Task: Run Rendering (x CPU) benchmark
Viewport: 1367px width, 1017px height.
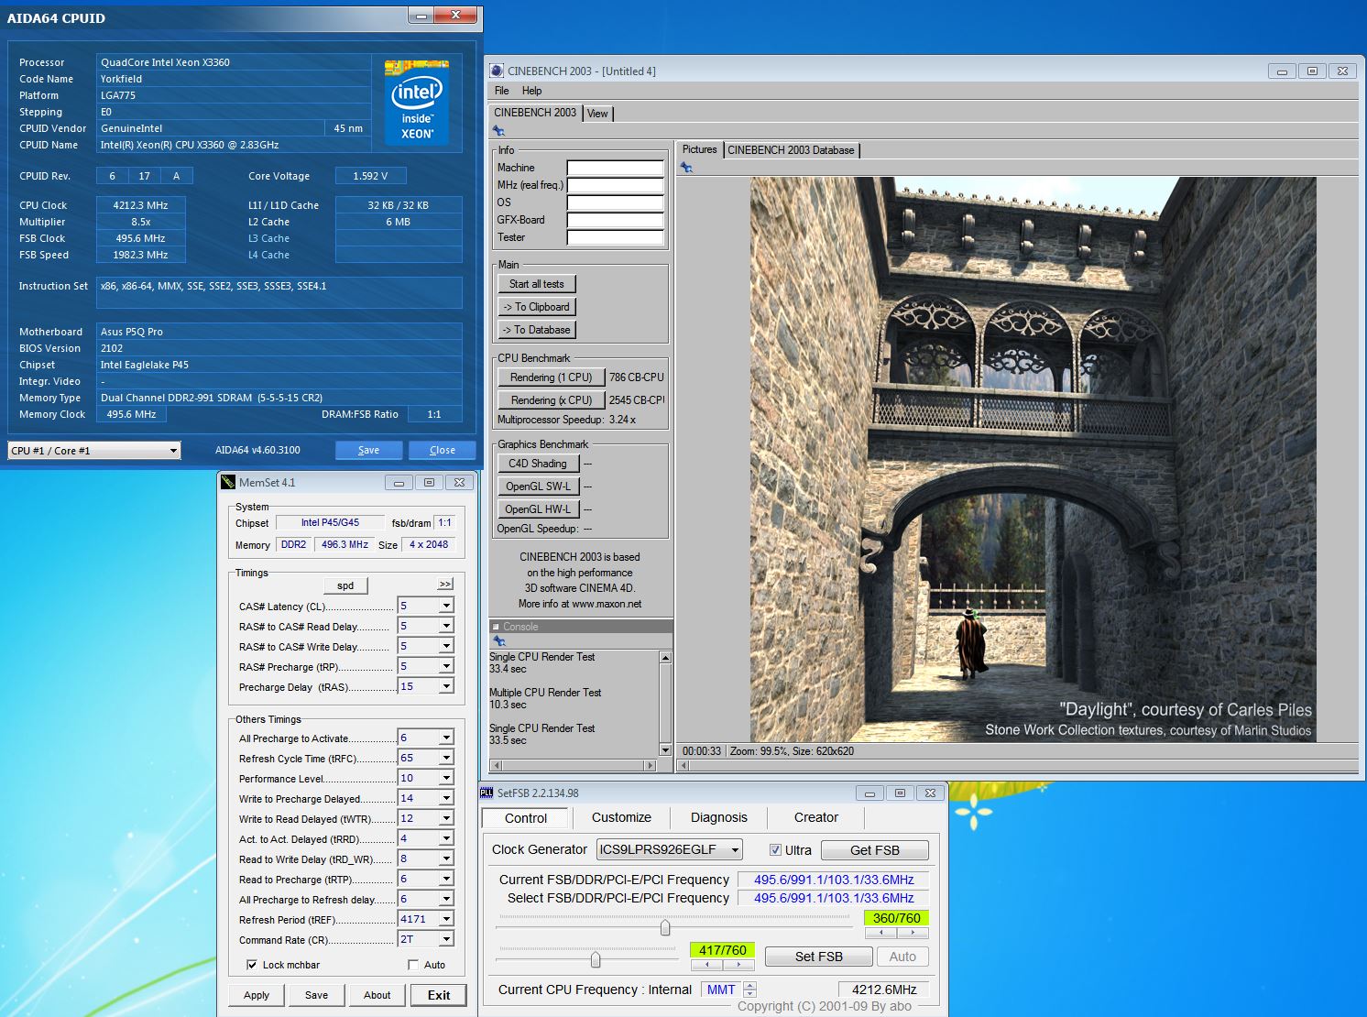Action: click(x=551, y=400)
